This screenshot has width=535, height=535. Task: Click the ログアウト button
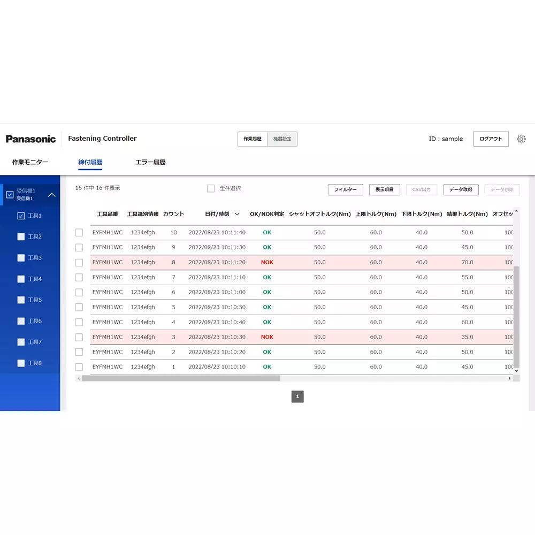pyautogui.click(x=491, y=139)
